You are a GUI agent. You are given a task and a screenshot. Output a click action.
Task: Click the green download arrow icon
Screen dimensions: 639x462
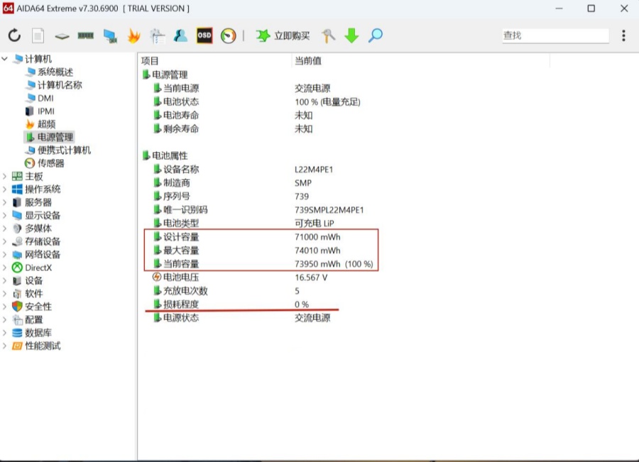(x=351, y=36)
